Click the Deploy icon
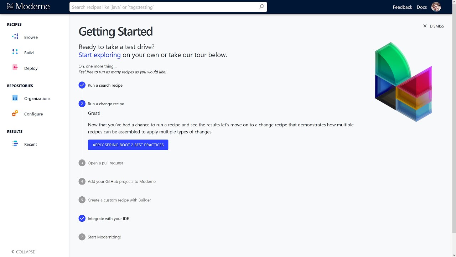This screenshot has width=456, height=257. pos(15,68)
